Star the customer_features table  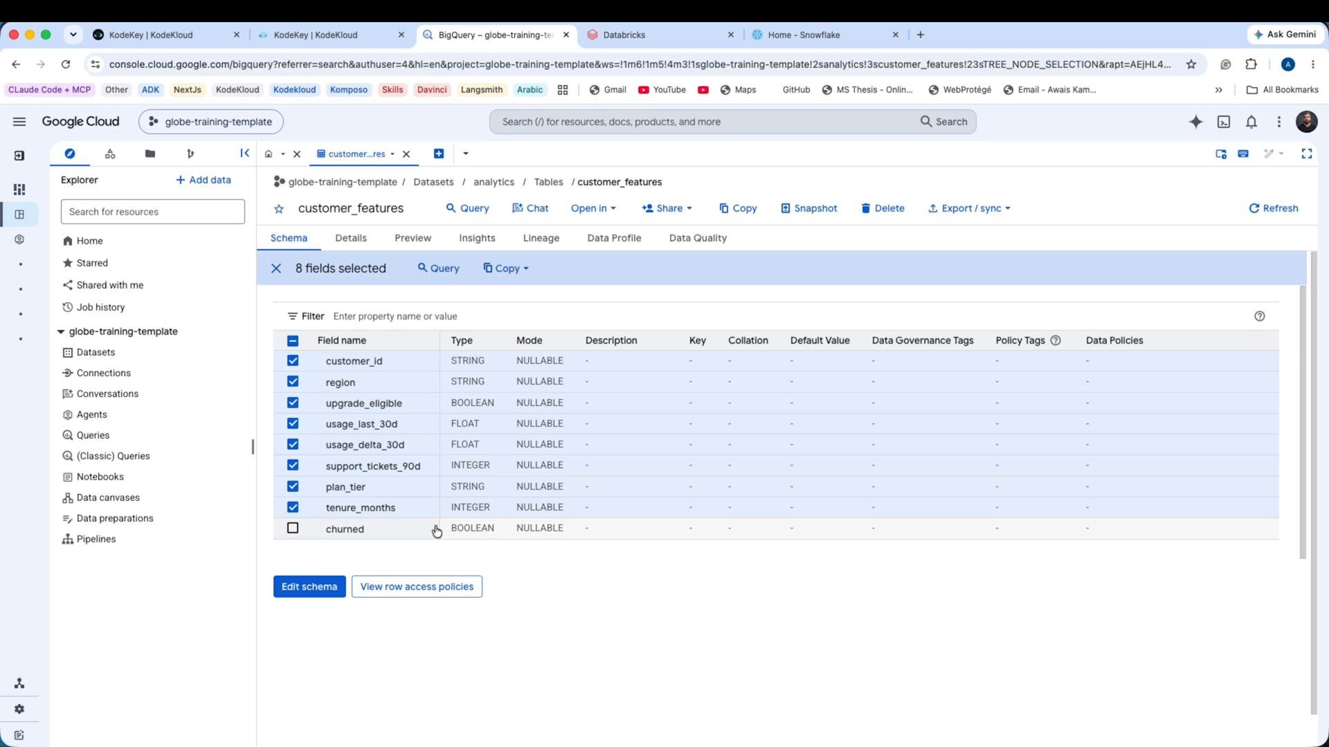279,209
